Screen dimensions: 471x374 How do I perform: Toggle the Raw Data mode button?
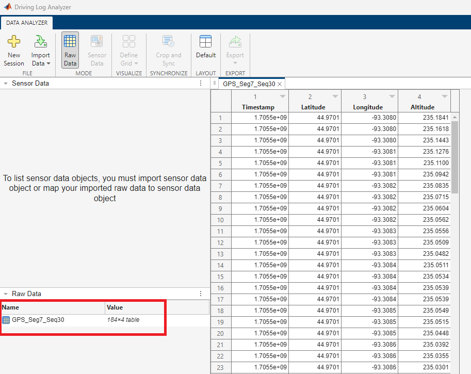(70, 50)
